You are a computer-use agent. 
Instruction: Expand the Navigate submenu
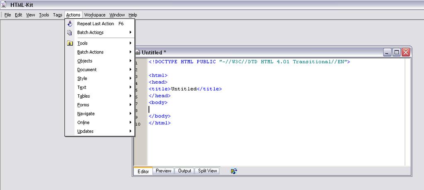(x=100, y=113)
